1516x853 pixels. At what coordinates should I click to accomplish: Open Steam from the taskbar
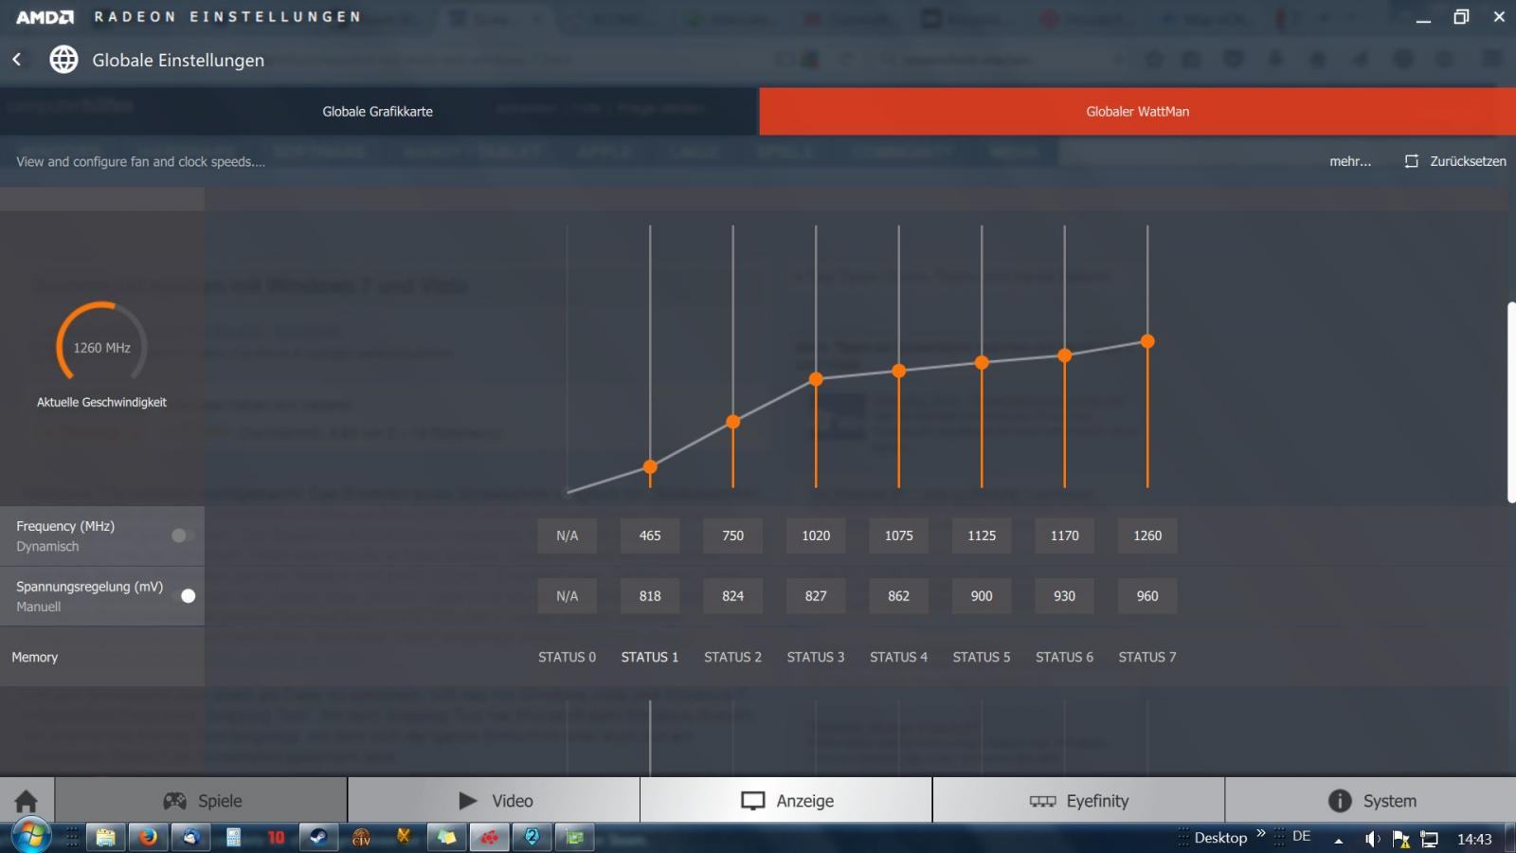pos(318,837)
